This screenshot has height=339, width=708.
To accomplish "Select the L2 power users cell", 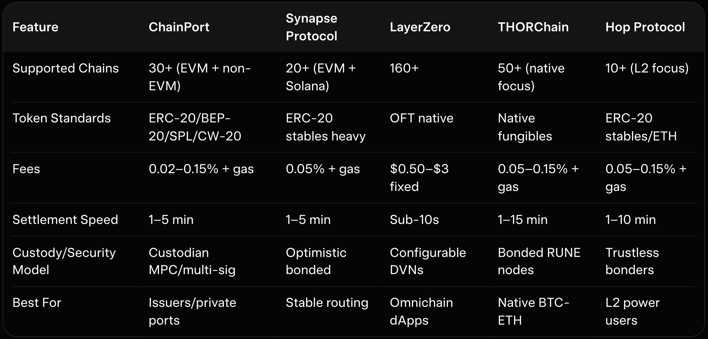I will (x=632, y=311).
